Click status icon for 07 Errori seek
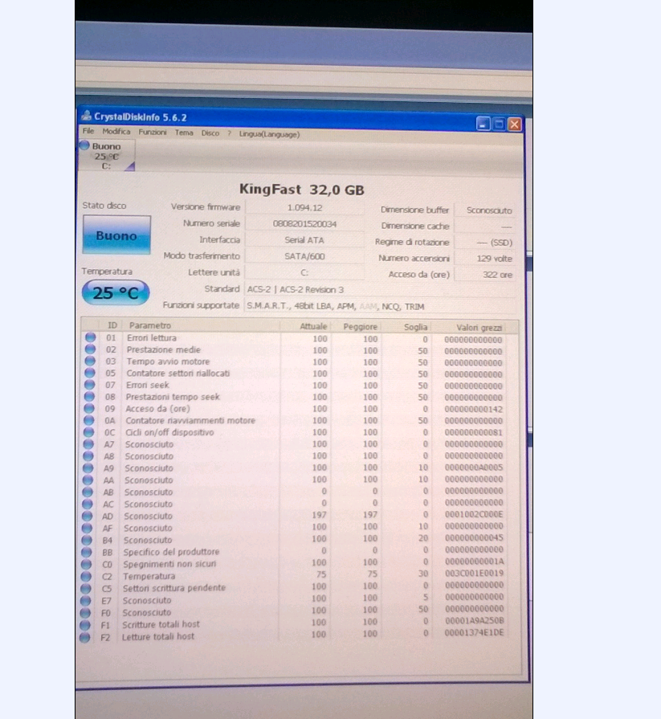 pos(89,385)
